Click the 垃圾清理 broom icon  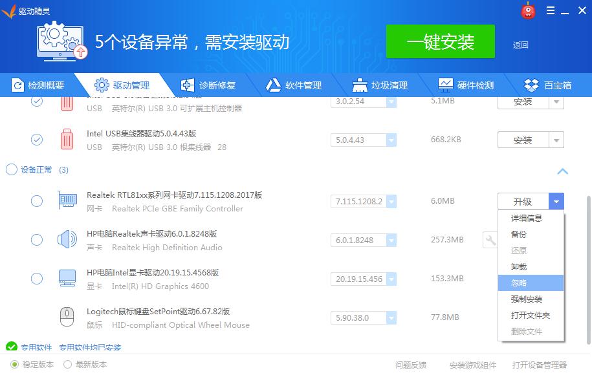[360, 85]
